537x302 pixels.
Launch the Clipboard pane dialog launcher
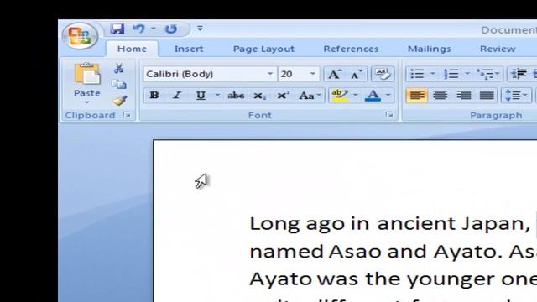127,115
